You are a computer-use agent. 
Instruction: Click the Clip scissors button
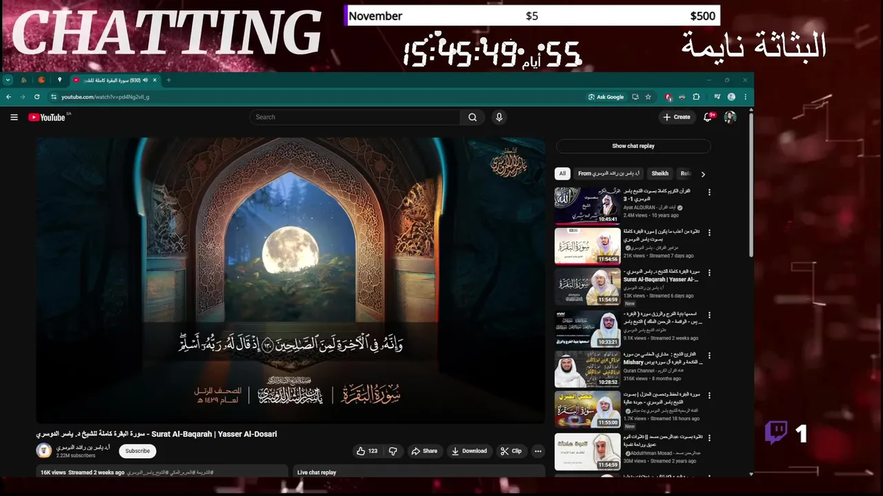pyautogui.click(x=511, y=451)
